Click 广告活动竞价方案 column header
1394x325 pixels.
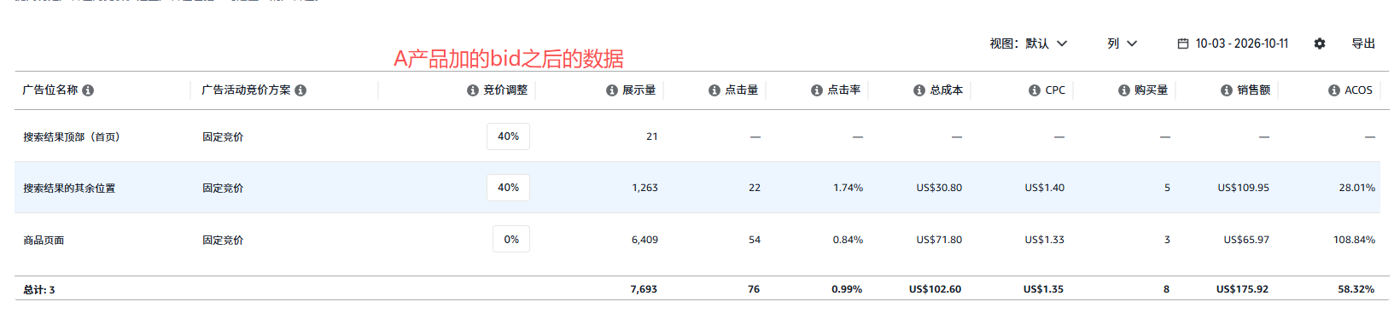point(246,90)
